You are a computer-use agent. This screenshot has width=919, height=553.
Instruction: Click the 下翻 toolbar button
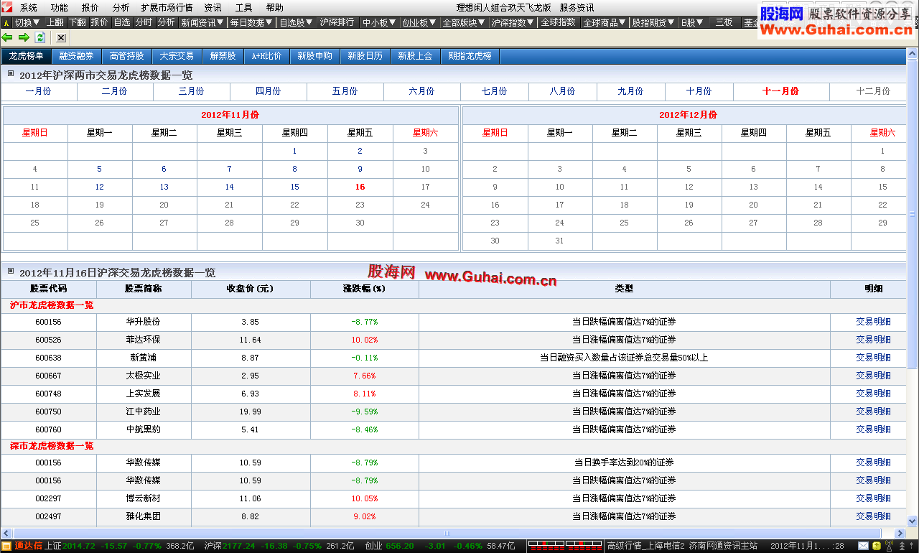tap(77, 23)
